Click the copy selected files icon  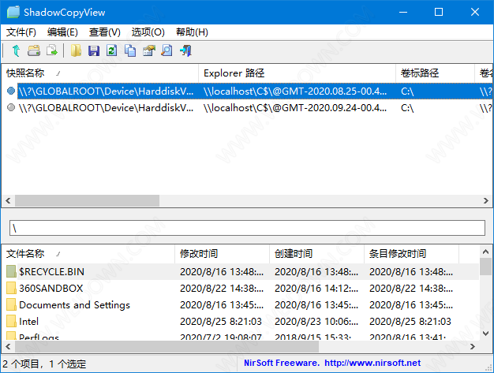[51, 50]
